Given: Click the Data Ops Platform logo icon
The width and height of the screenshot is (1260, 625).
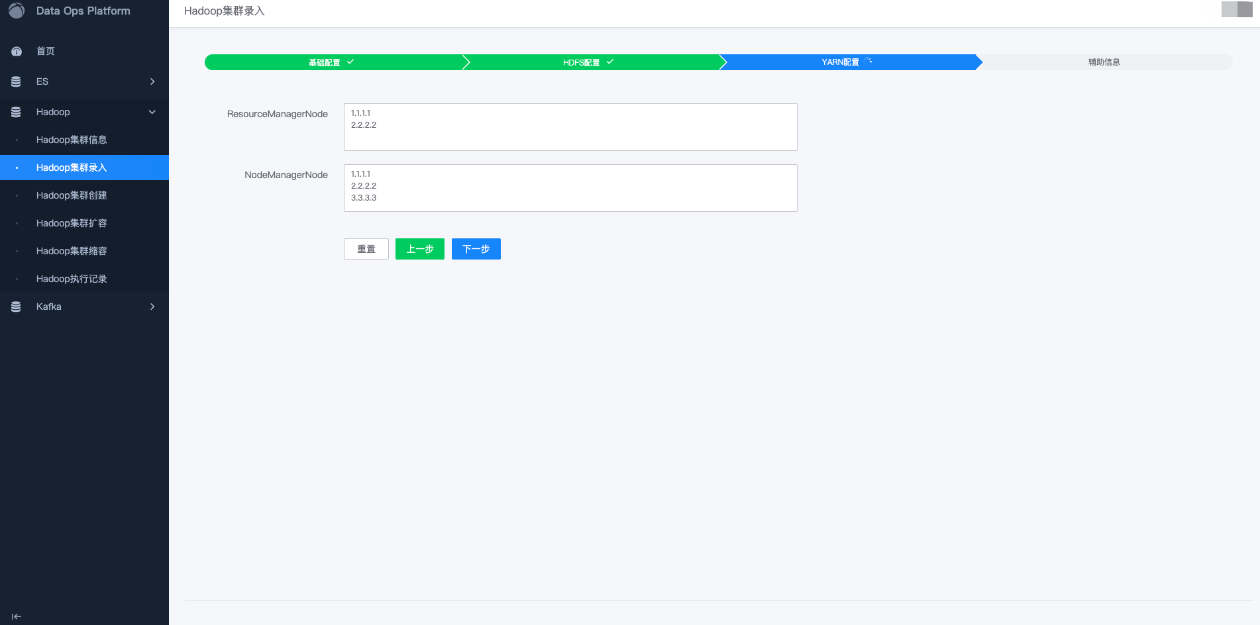Looking at the screenshot, I should click(x=17, y=10).
